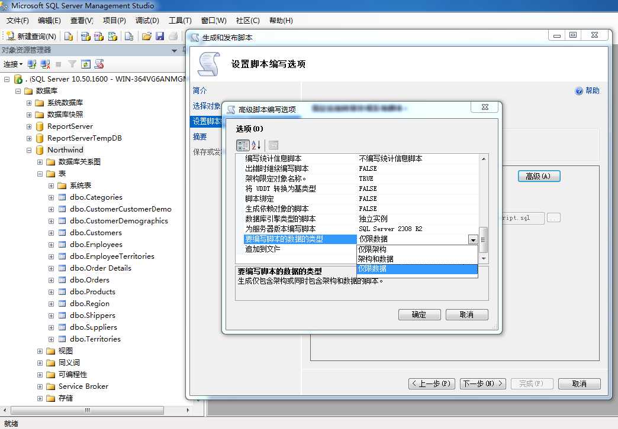Click the Filter funnel icon in Object Explorer
The image size is (618, 429).
72,64
